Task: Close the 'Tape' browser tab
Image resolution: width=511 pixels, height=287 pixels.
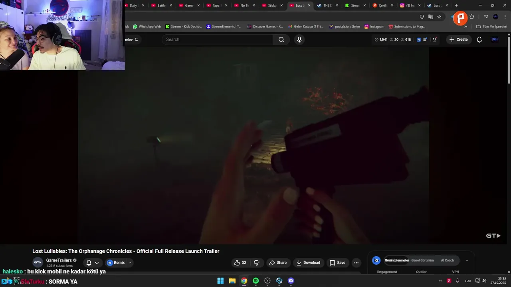Action: click(226, 6)
